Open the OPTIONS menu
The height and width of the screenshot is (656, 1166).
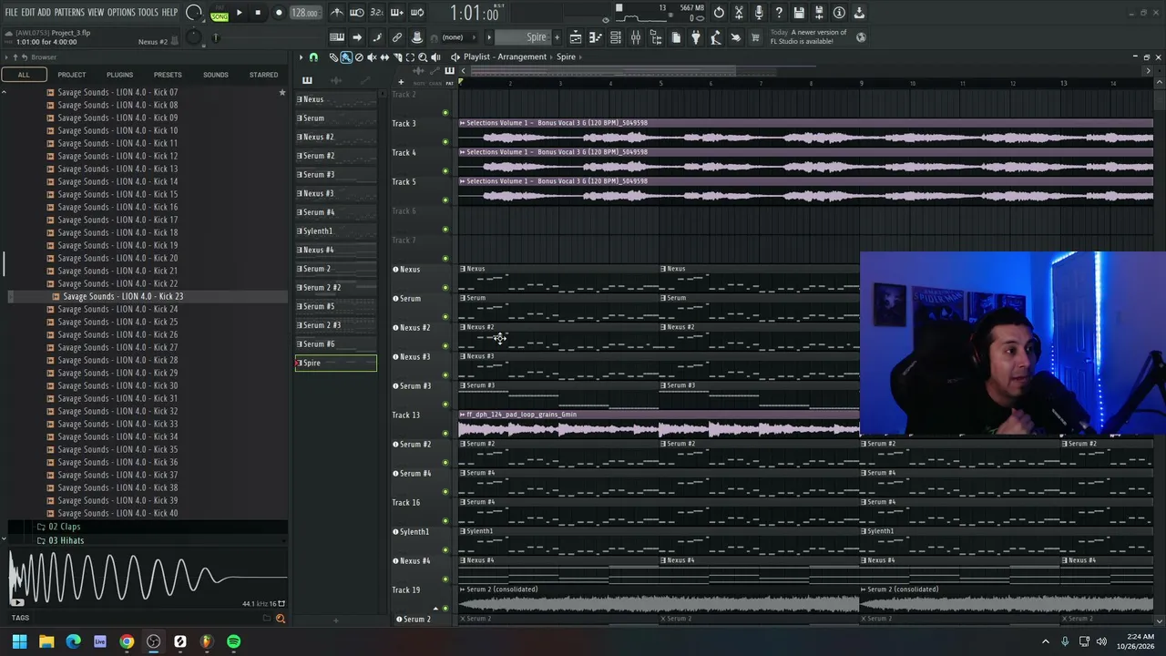pyautogui.click(x=121, y=13)
